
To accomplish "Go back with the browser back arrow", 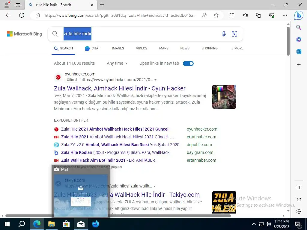I will (8, 15).
